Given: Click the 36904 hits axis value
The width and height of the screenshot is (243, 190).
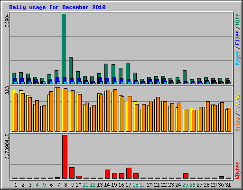Looking at the screenshot, I should 7,20.
